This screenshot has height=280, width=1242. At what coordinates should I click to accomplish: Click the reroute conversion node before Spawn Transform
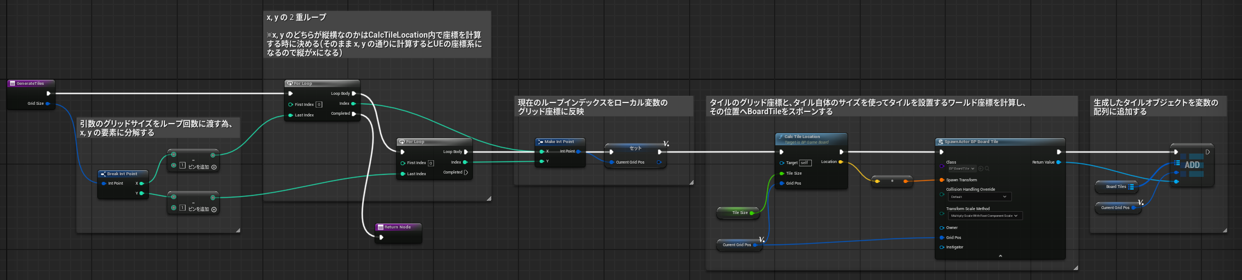[x=892, y=181]
